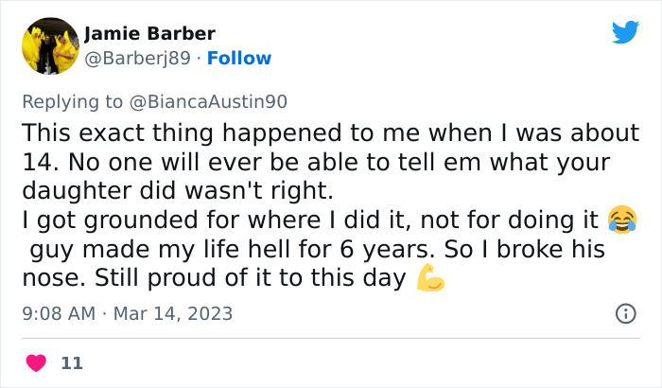Click the Mar 14, 2023 date
This screenshot has height=388, width=662.
173,313
